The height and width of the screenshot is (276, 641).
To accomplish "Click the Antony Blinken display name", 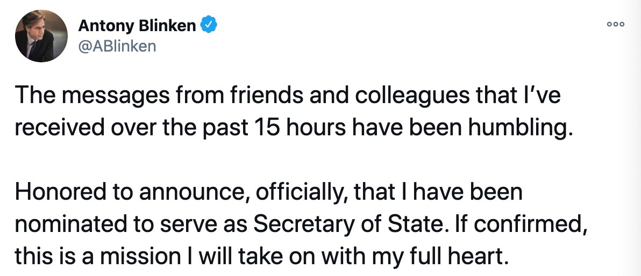I will coord(137,25).
